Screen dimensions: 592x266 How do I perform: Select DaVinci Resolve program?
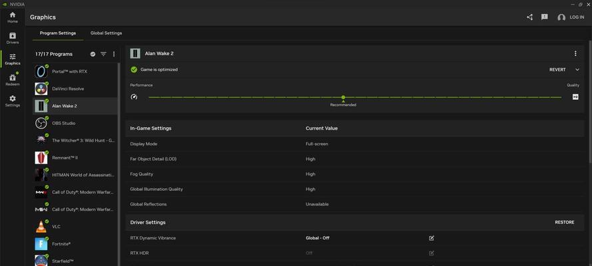[75, 89]
